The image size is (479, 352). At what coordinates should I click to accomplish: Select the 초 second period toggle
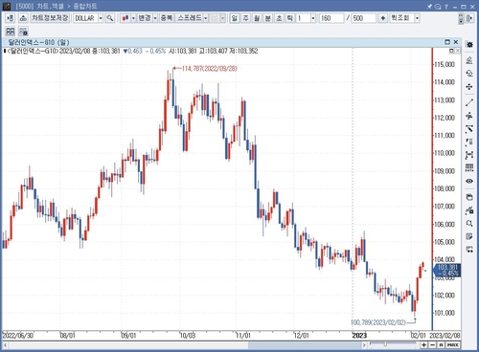[279, 18]
